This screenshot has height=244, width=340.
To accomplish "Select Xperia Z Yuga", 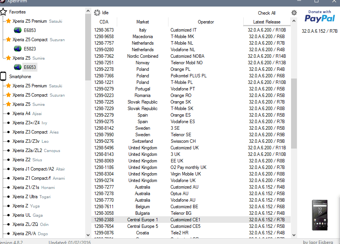I will tap(26, 206).
